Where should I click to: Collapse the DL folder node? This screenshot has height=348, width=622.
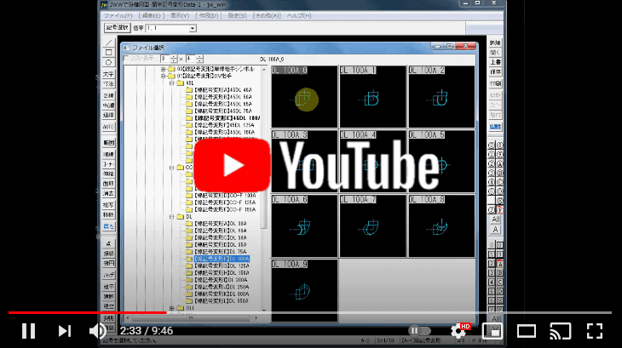[172, 217]
